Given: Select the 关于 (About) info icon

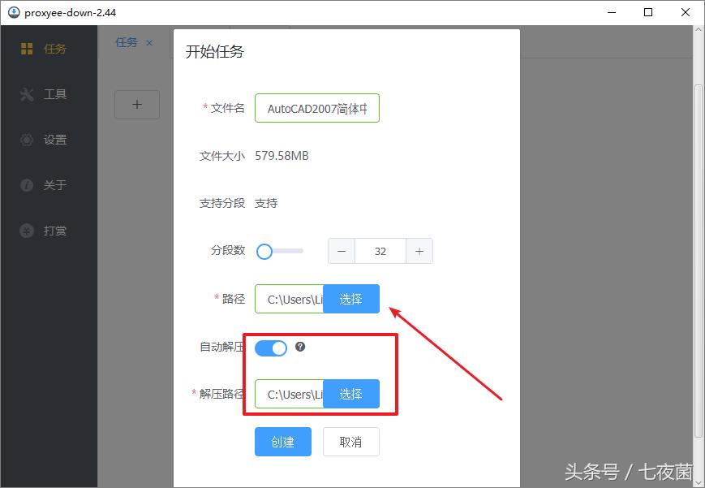Looking at the screenshot, I should click(x=27, y=185).
